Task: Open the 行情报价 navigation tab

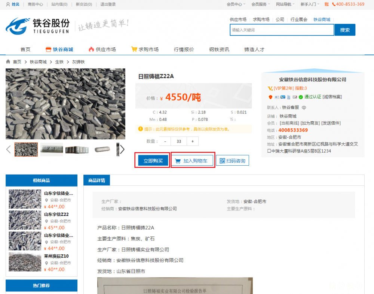Action: tap(184, 49)
